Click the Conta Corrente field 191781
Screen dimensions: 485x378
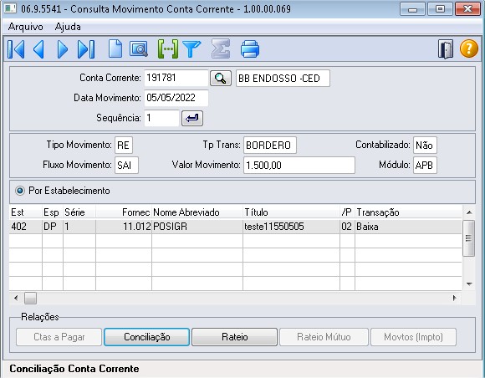coord(176,78)
